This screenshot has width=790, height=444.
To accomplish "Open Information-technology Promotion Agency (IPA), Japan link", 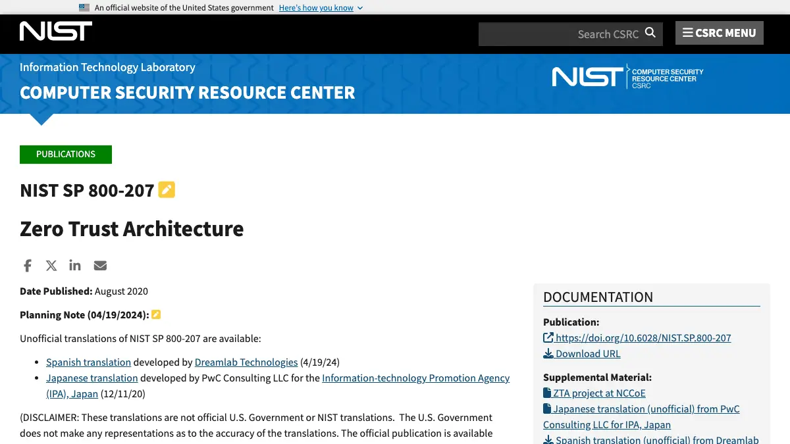I will click(278, 386).
